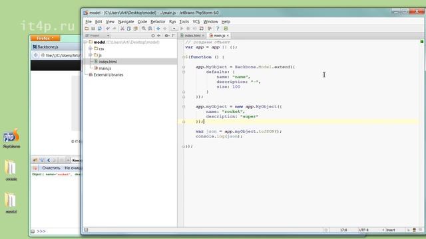Click the Cut scissors icon
Screen dimensions: 426x239
coord(122,29)
